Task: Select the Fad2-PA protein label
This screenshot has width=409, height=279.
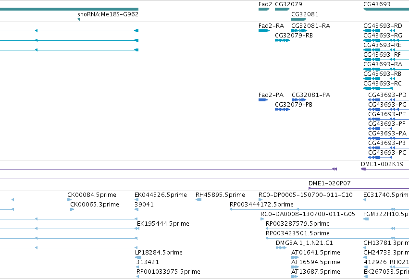Action: 271,95
